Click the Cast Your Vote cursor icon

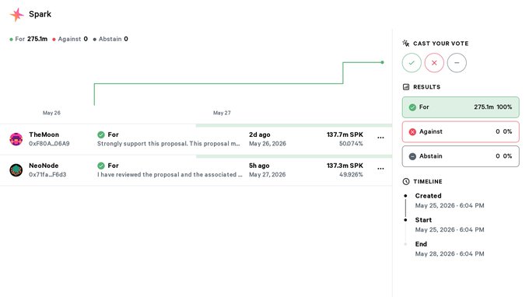(x=406, y=44)
